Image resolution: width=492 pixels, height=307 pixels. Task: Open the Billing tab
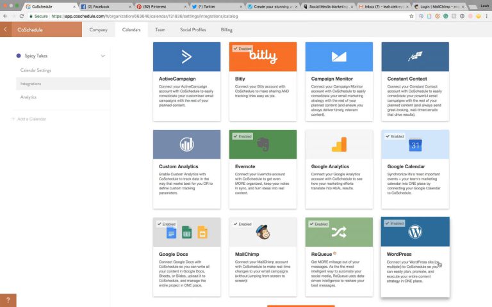[226, 30]
